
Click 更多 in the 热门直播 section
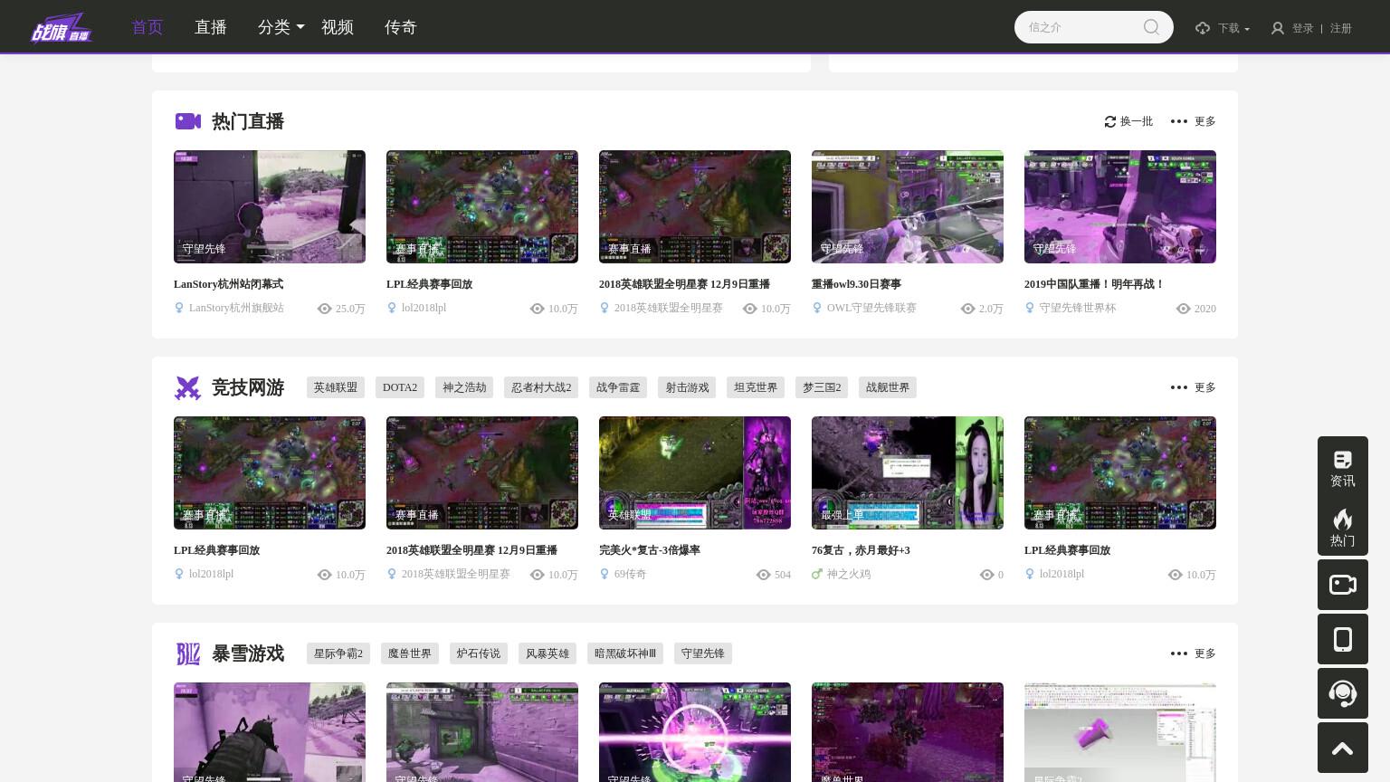point(1205,121)
